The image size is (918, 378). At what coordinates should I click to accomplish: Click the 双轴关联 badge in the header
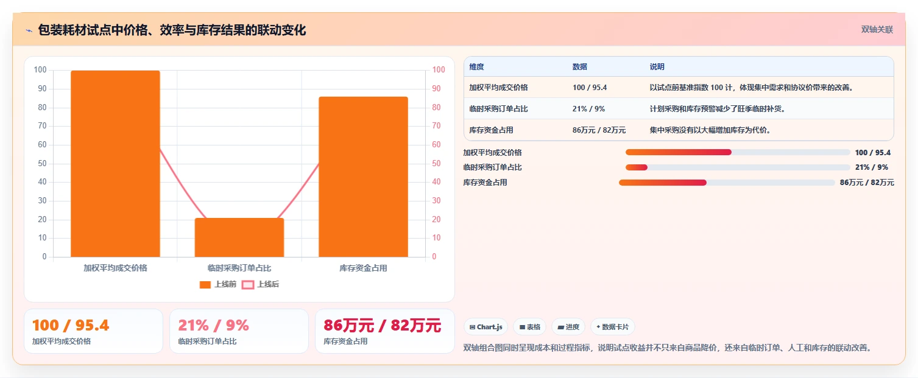pyautogui.click(x=877, y=30)
